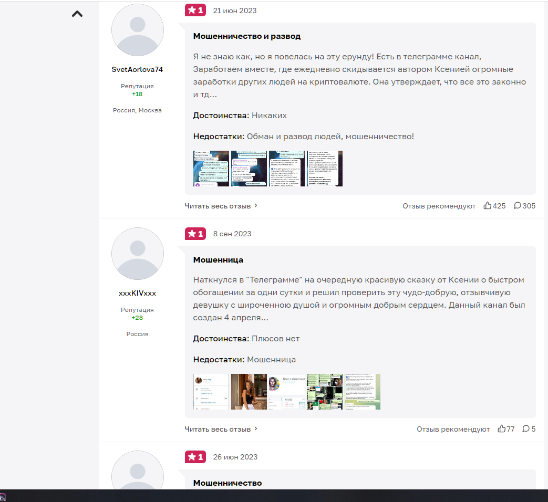Open the review titled "Мошенничество" at the bottom
The height and width of the screenshot is (502, 548).
(228, 483)
